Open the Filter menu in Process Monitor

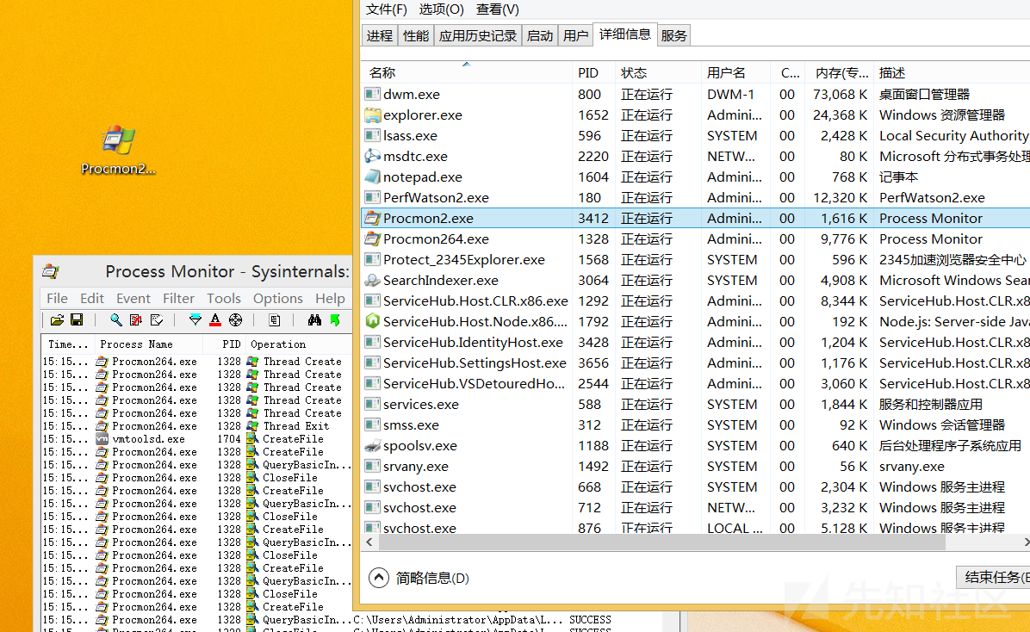178,298
